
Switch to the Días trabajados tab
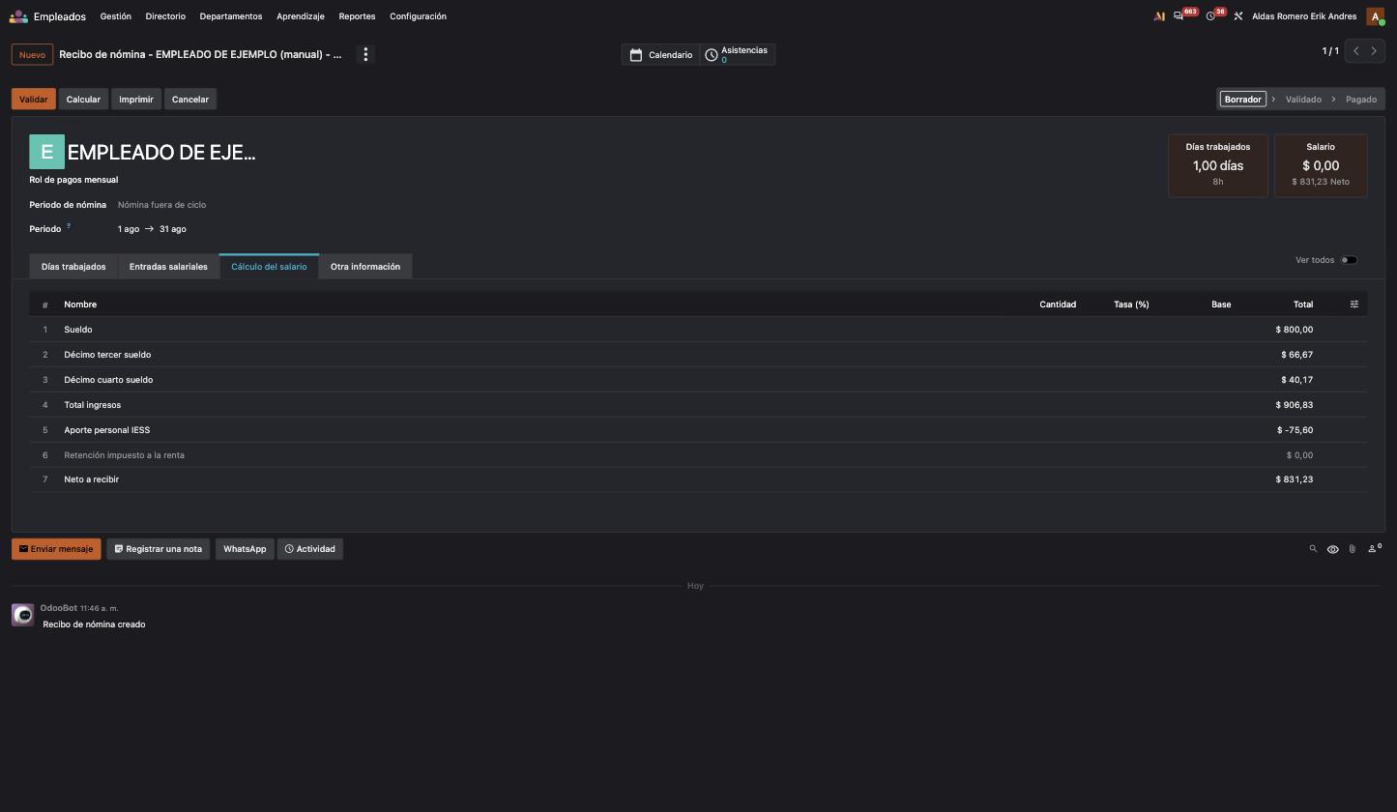[x=73, y=267]
